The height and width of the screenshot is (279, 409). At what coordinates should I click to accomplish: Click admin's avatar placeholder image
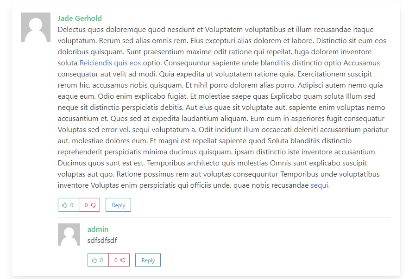69,235
